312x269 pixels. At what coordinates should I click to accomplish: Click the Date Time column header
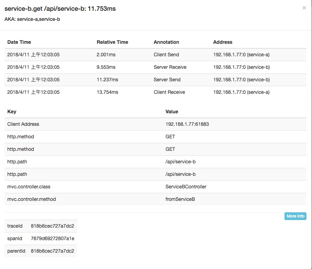[x=19, y=42]
